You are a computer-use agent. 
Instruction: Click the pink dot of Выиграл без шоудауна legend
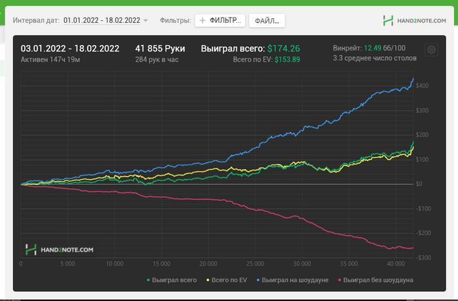(x=340, y=280)
